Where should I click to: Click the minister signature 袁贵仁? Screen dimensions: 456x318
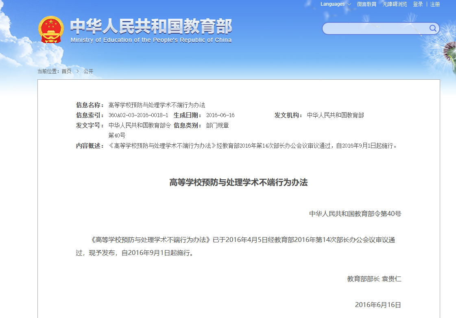click(391, 279)
